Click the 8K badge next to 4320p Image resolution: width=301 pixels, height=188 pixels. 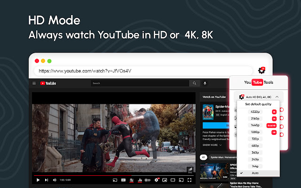[x=274, y=112]
